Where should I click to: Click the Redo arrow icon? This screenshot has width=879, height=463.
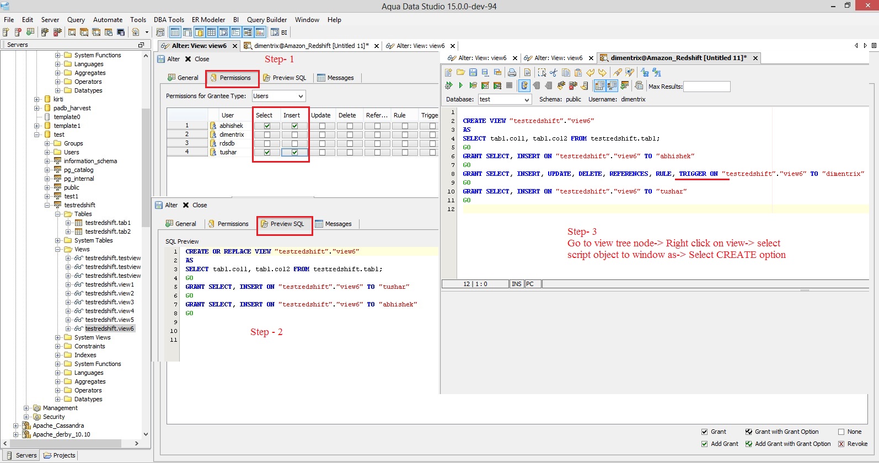[602, 72]
